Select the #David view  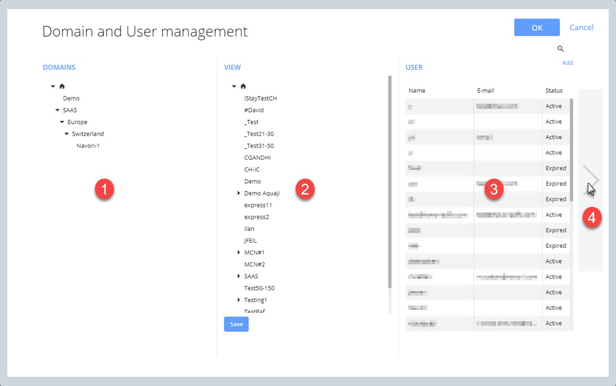254,110
